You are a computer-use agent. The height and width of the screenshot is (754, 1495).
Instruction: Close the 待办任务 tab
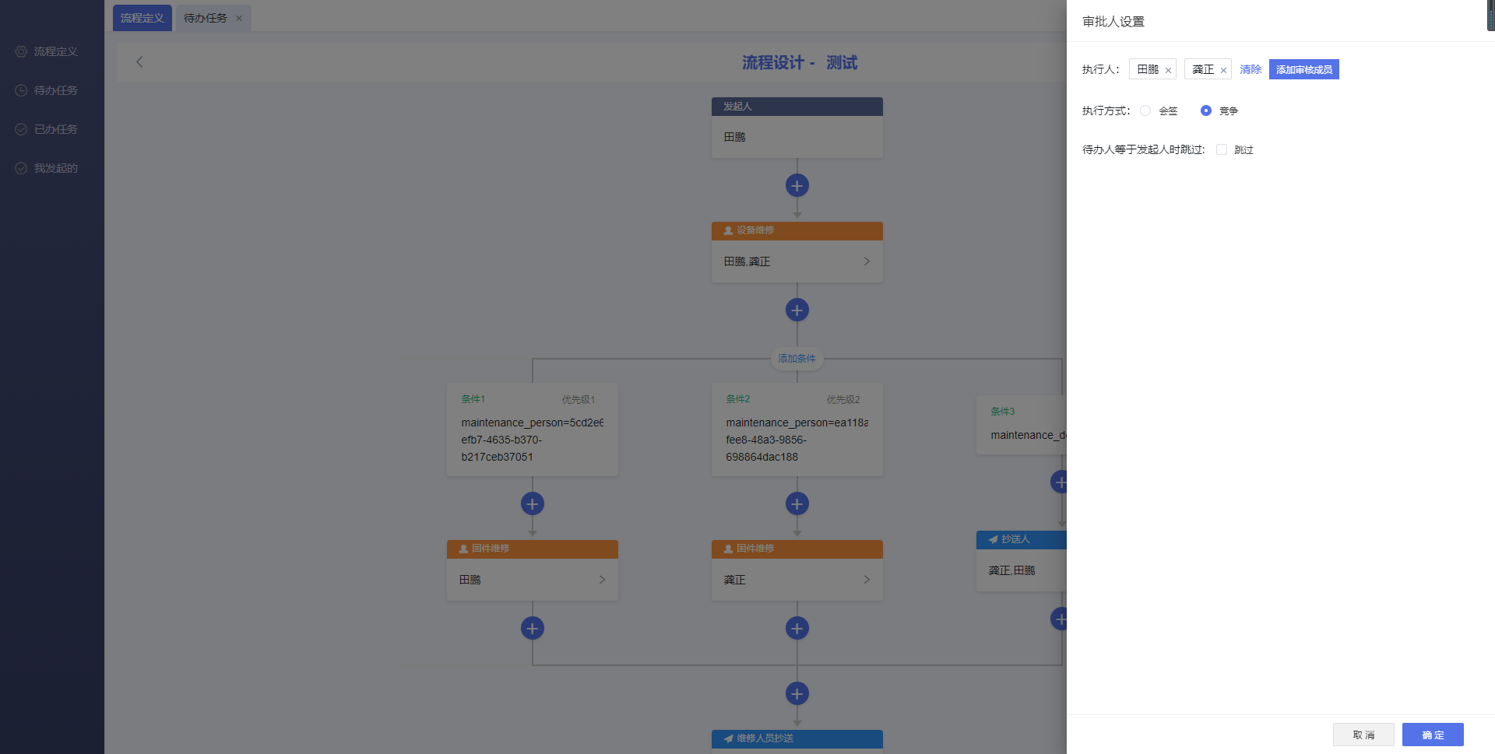point(239,18)
